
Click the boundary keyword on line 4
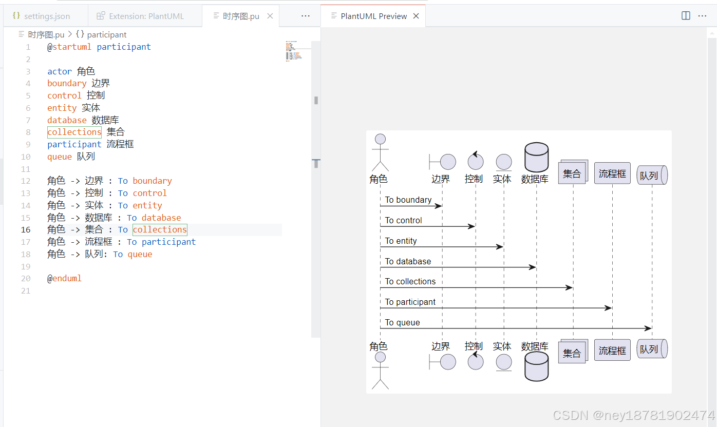click(67, 83)
